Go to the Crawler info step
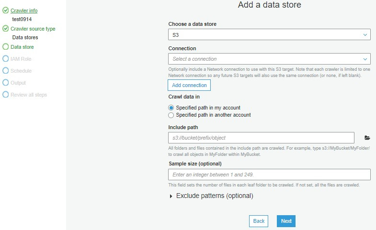The width and height of the screenshot is (376, 230). tap(24, 11)
